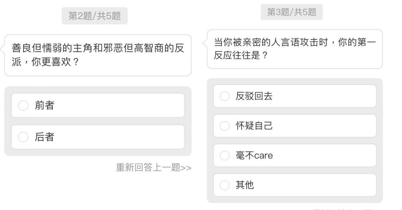Click the 第2题/共5题 progress badge
The height and width of the screenshot is (210, 402).
[x=94, y=16]
